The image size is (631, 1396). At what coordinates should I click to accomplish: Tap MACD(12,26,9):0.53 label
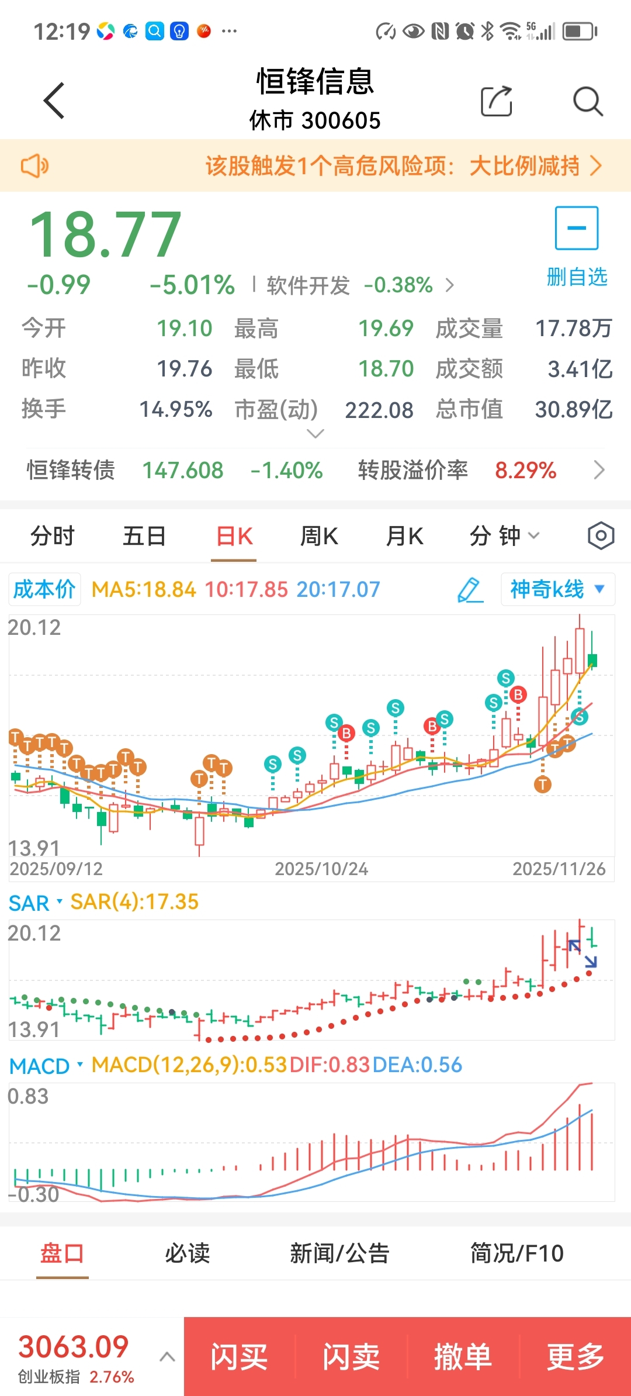click(189, 1065)
